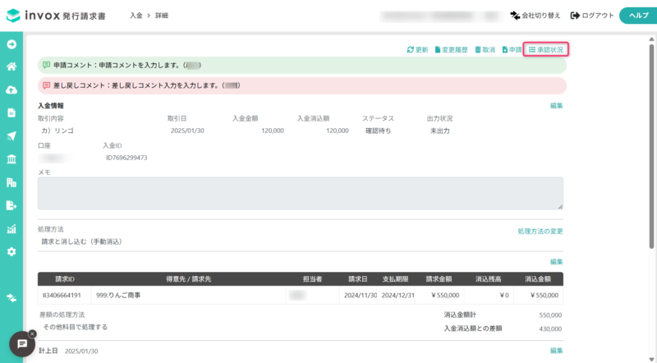Click 編集 link beside 入金情報

[x=557, y=106]
